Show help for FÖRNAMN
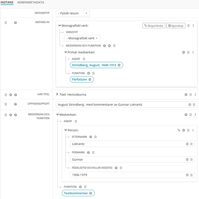The height and width of the screenshot is (199, 199). point(88,153)
